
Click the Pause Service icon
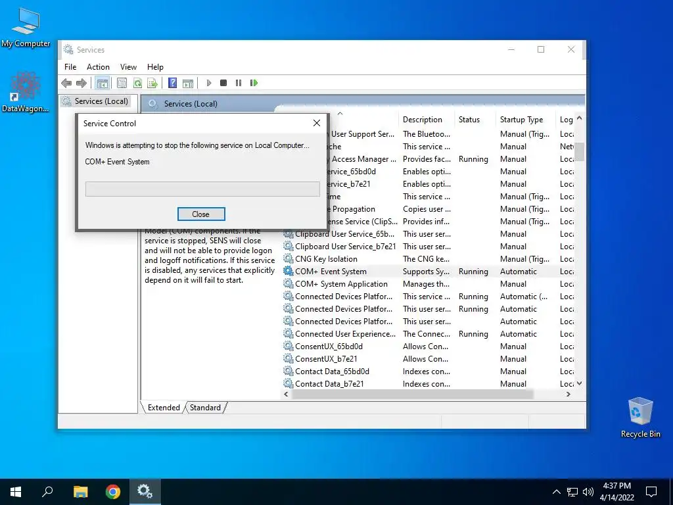(239, 83)
